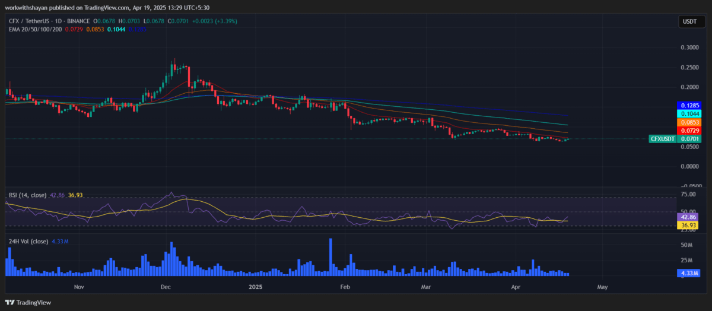Click the Mar label on time axis
The width and height of the screenshot is (712, 311).
tap(425, 287)
